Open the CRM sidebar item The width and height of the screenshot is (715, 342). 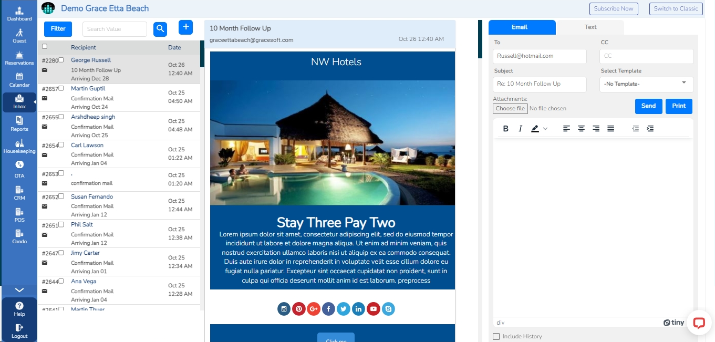click(x=19, y=193)
